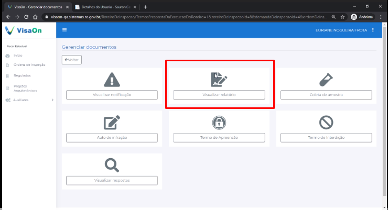Click the browser forward arrow
Image resolution: width=388 pixels, height=210 pixels.
pyautogui.click(x=17, y=17)
